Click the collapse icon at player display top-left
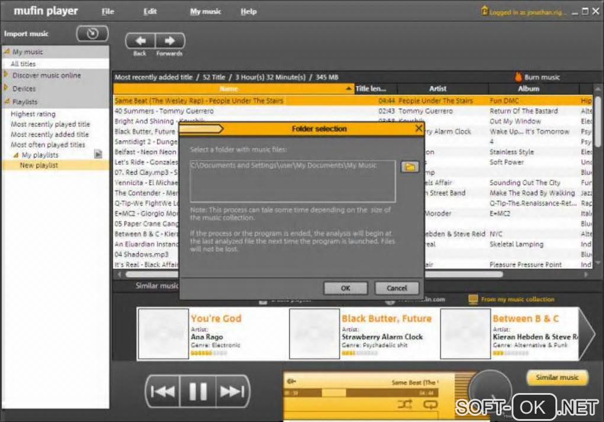Viewport: 604px width, 422px height. (291, 381)
